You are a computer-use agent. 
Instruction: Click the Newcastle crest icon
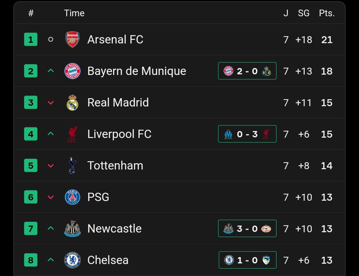(72, 229)
